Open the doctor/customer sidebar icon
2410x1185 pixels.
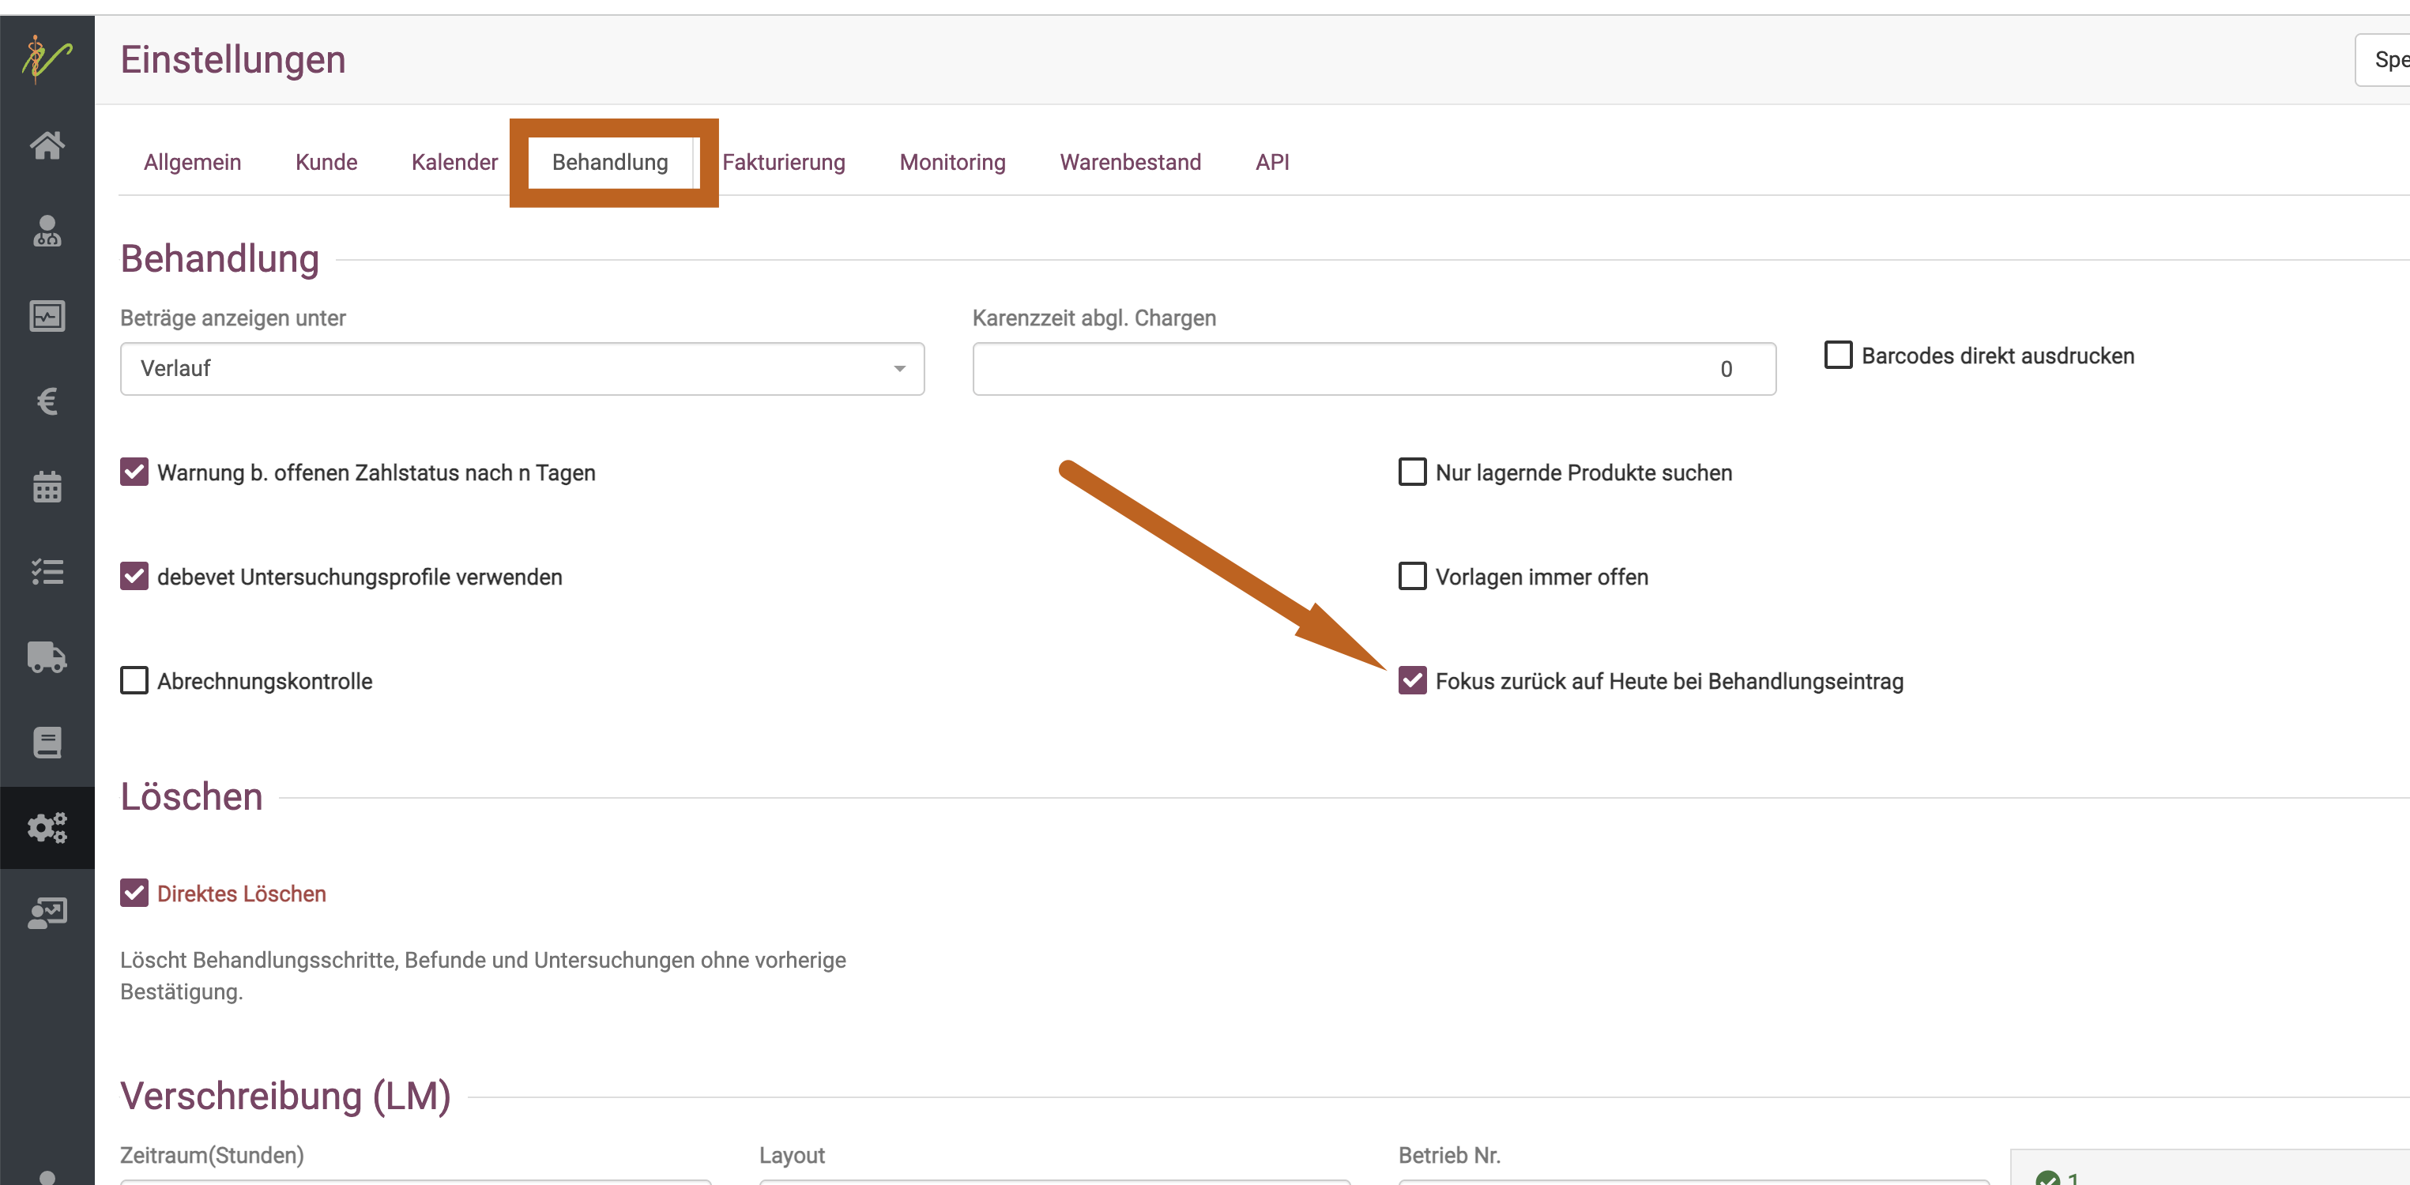coord(47,231)
